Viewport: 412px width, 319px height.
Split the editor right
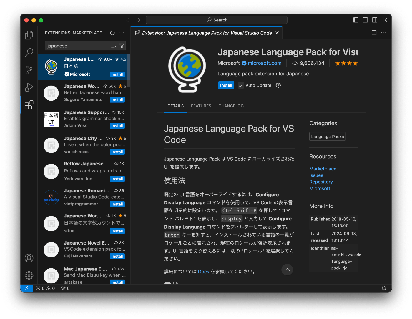[374, 33]
